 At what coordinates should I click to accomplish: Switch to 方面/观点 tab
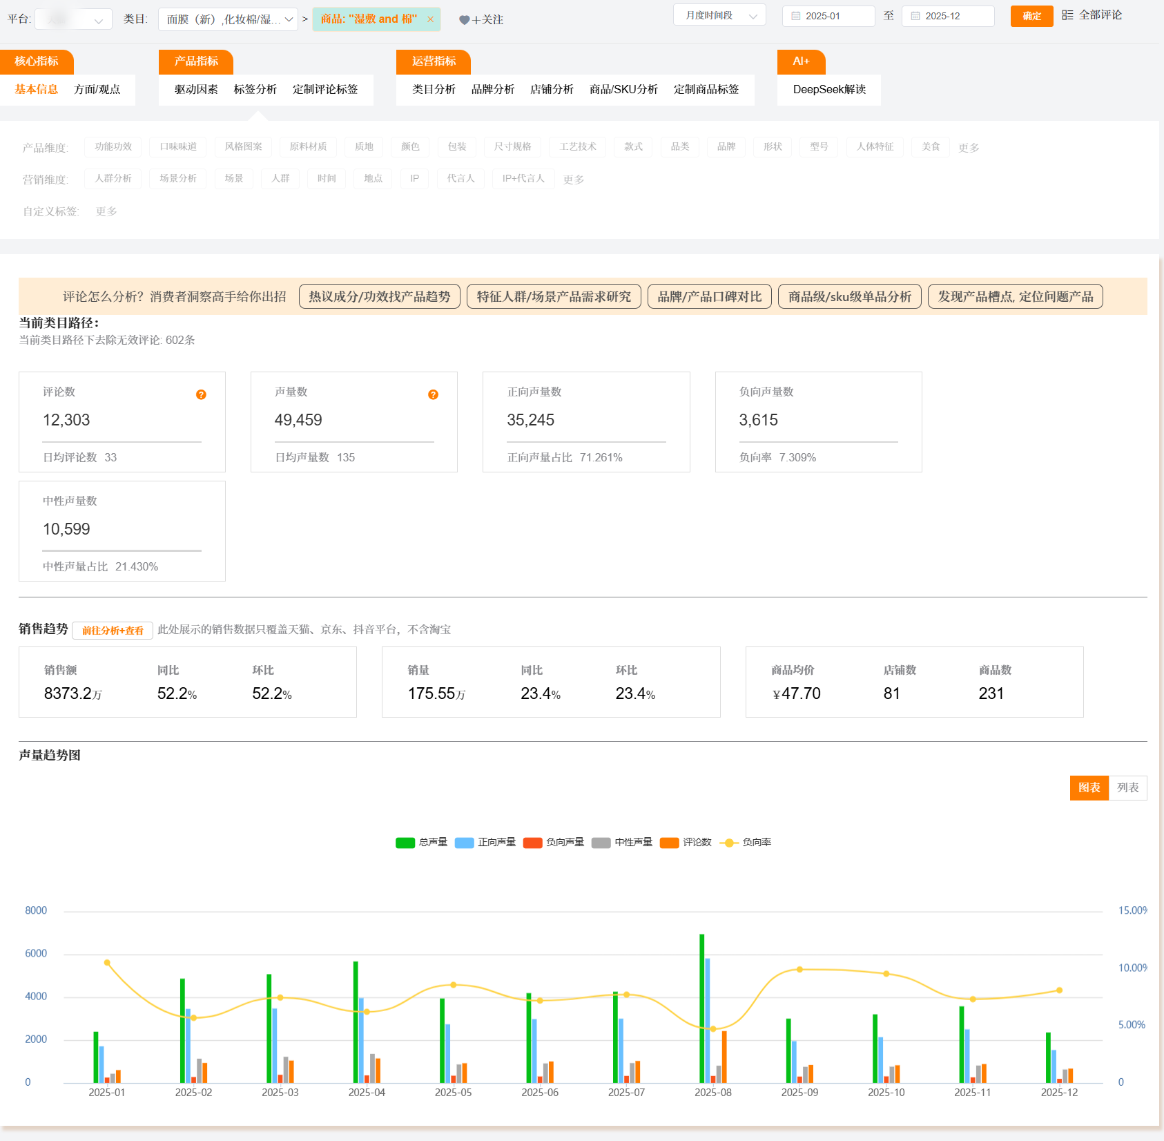coord(97,89)
